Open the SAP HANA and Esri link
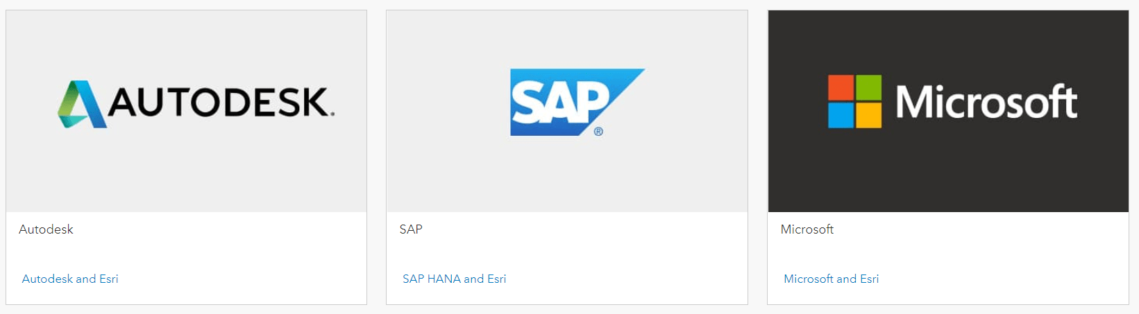This screenshot has width=1139, height=314. point(454,279)
